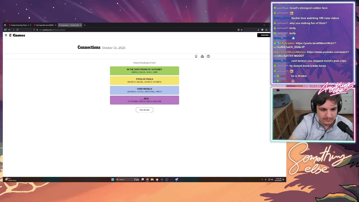The width and height of the screenshot is (359, 202).
Task: Open the Windows Start menu
Action: coord(113,180)
